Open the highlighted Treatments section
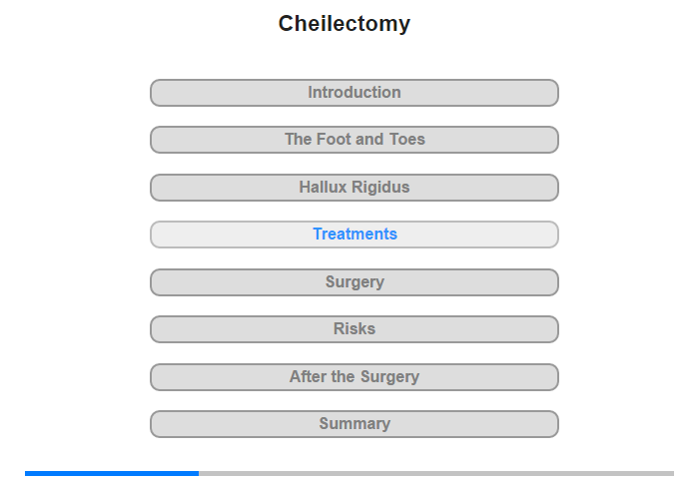The height and width of the screenshot is (479, 699). [353, 235]
